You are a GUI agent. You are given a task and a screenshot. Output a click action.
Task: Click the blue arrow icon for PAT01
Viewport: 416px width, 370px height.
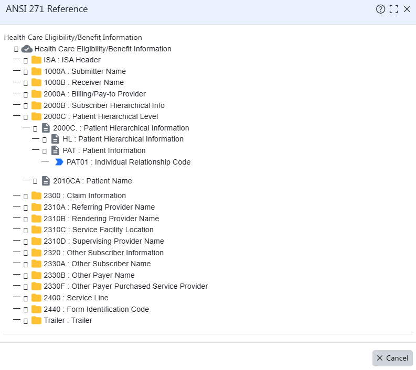[x=59, y=162]
